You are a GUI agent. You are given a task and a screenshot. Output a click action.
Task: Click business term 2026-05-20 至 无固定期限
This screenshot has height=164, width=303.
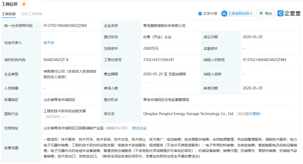(x=164, y=74)
